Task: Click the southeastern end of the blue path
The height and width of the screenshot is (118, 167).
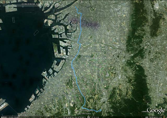Action: pyautogui.click(x=101, y=110)
